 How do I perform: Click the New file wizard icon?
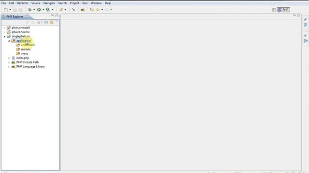coord(6,10)
